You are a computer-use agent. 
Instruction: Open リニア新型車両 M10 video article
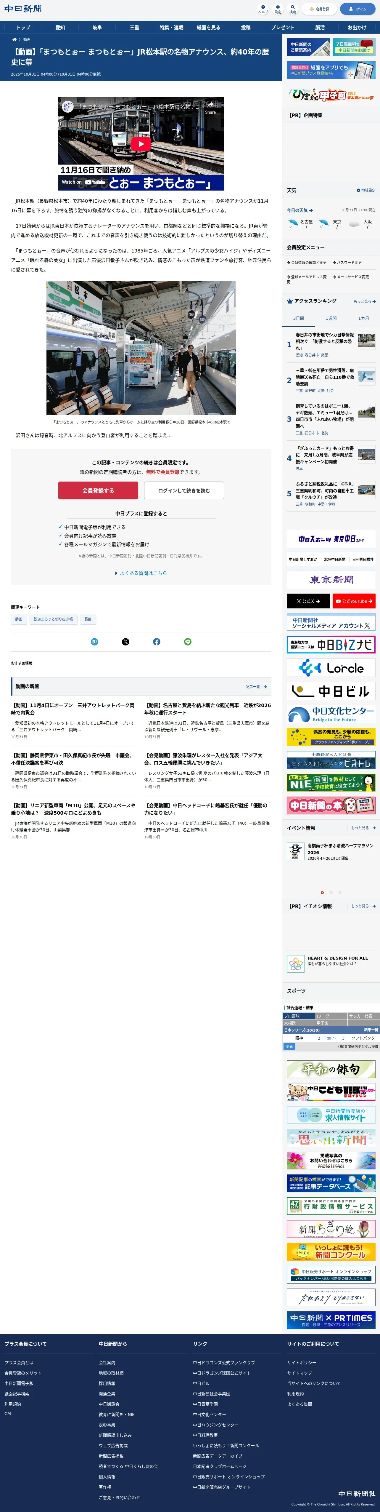[x=73, y=809]
